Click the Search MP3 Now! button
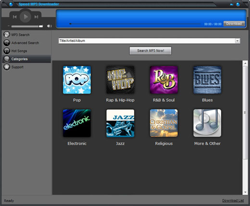The width and height of the screenshot is (250, 206). 150,51
